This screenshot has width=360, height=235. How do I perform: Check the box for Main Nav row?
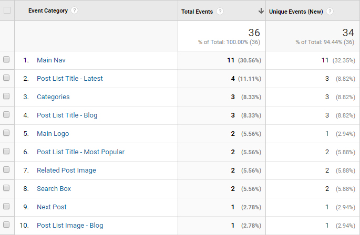click(7, 60)
